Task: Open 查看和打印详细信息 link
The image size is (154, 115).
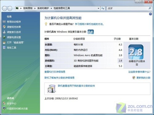Action: tap(55, 72)
